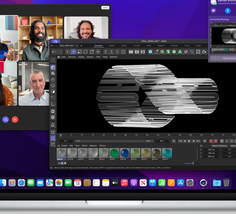236x224 pixels.
Task: Toggle X axis lock
Action: point(105,51)
